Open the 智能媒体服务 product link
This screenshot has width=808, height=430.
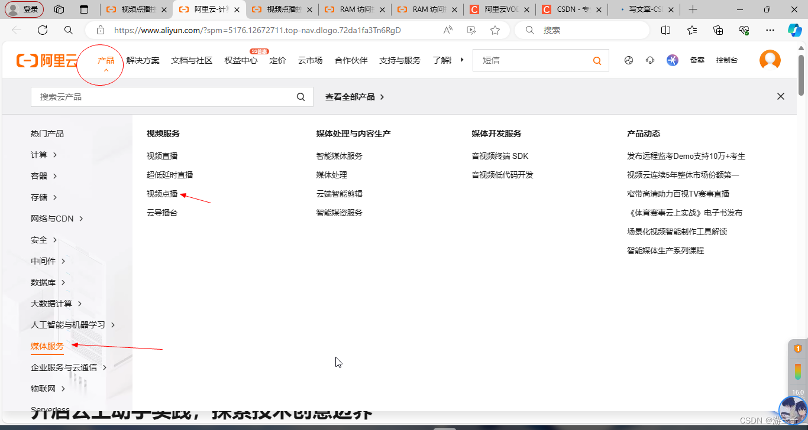pyautogui.click(x=340, y=156)
